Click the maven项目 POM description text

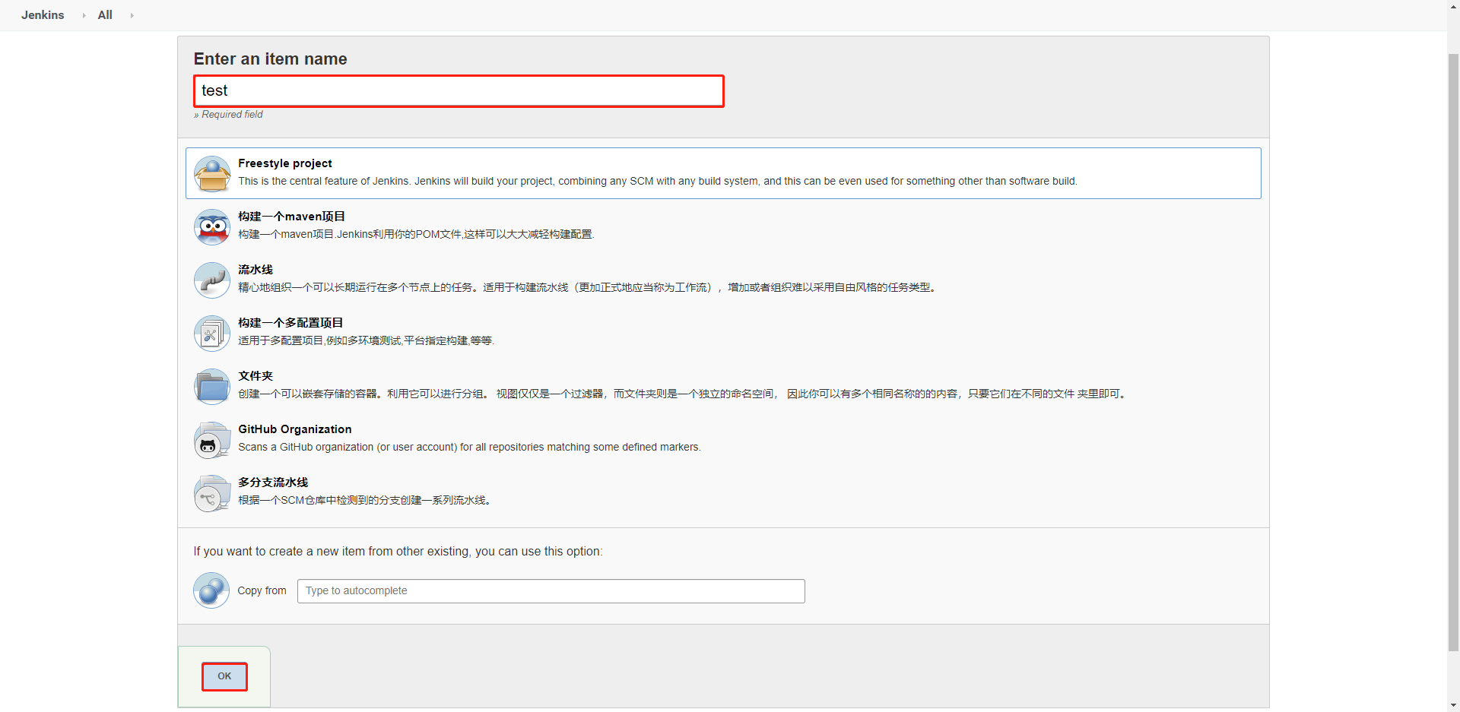click(417, 234)
